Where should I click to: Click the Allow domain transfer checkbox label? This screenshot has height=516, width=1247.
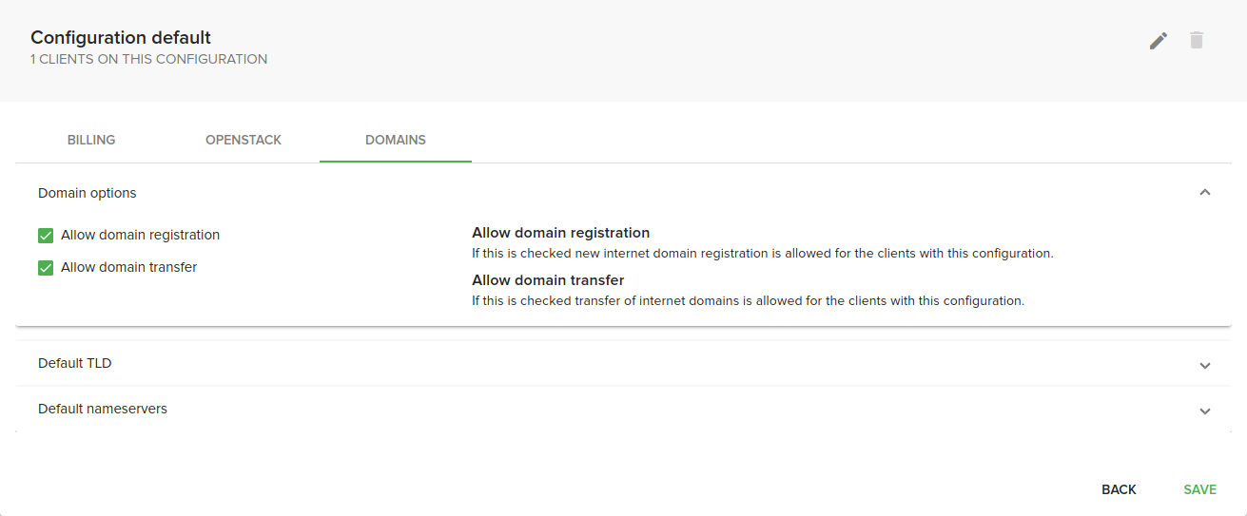(x=128, y=267)
